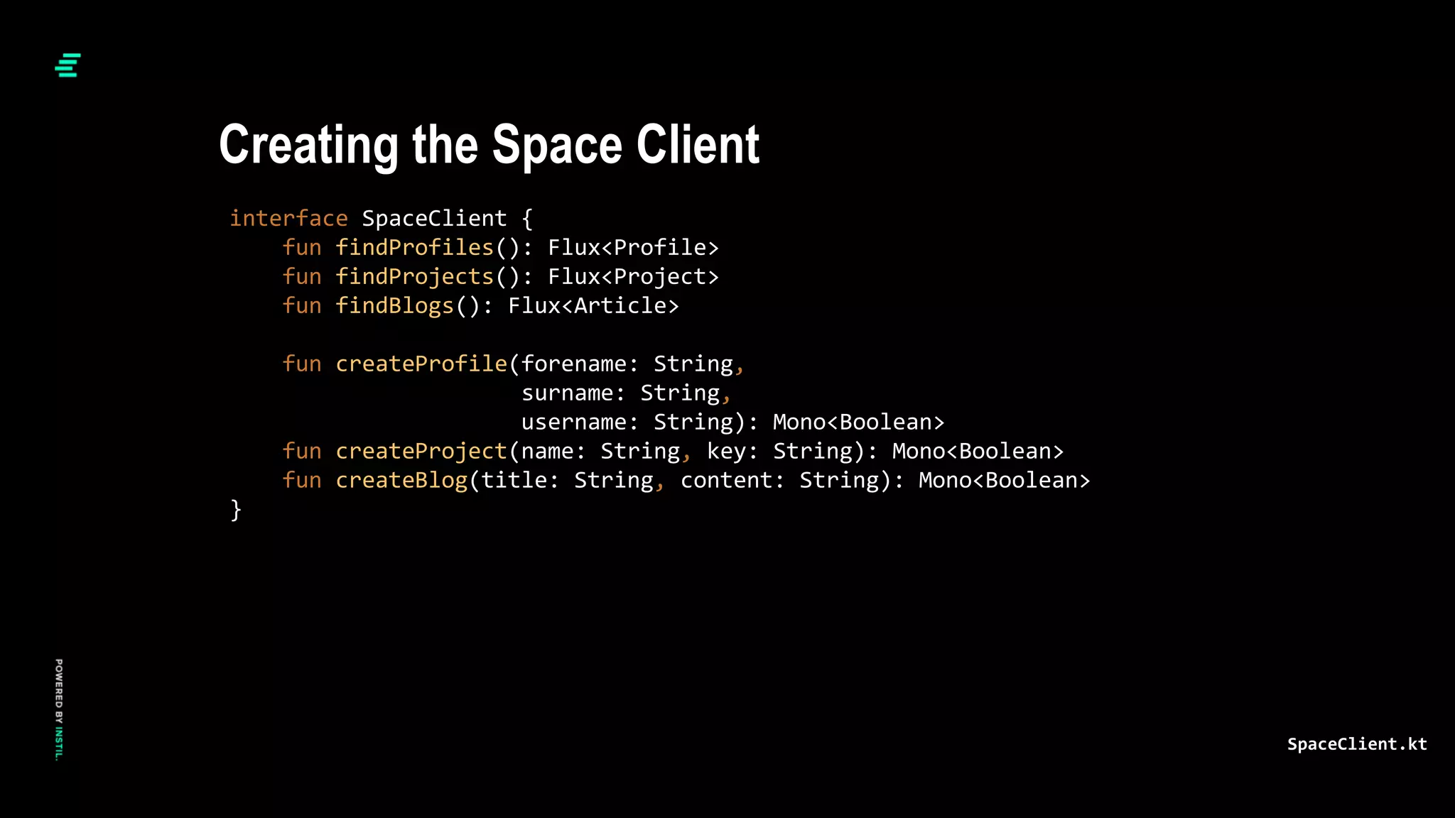
Task: Click 'Mono<Boolean>' on the createProject line
Action: 978,451
